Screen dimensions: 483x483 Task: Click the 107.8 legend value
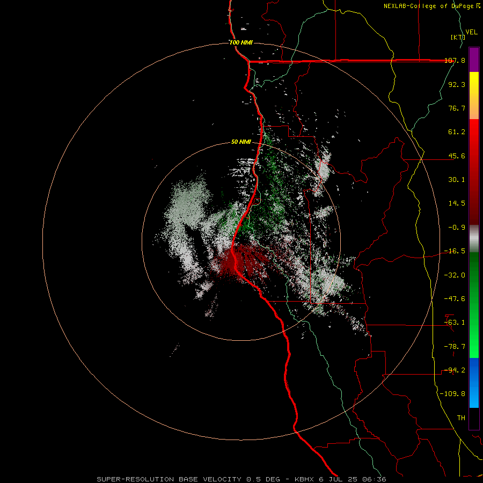(x=455, y=60)
